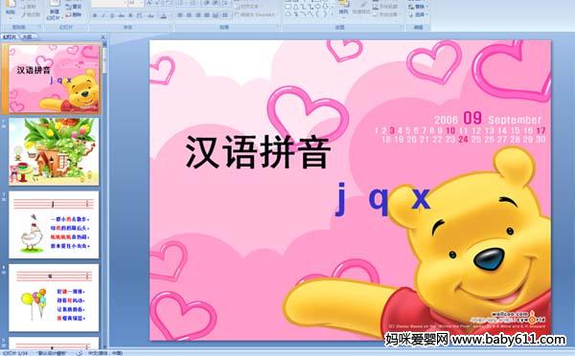The width and height of the screenshot is (575, 356).
Task: Open the Shape Outline (形状轮廓) dropdown
Action: [386, 7]
